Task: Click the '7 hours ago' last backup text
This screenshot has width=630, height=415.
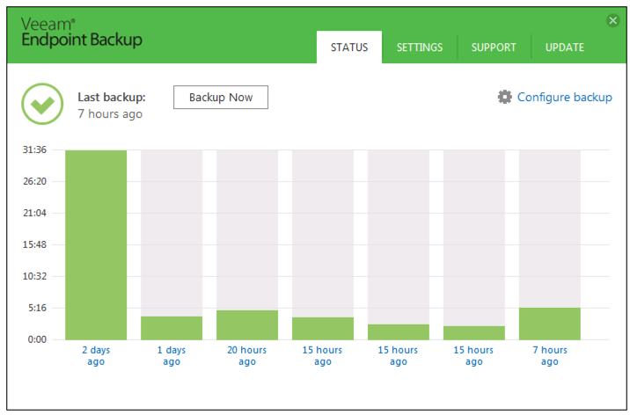Action: click(x=110, y=114)
